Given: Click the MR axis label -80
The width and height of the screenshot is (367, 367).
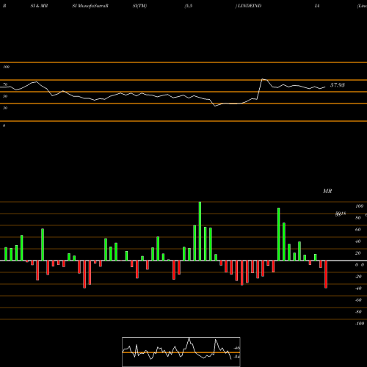Looking at the screenshot, I should click(358, 312).
